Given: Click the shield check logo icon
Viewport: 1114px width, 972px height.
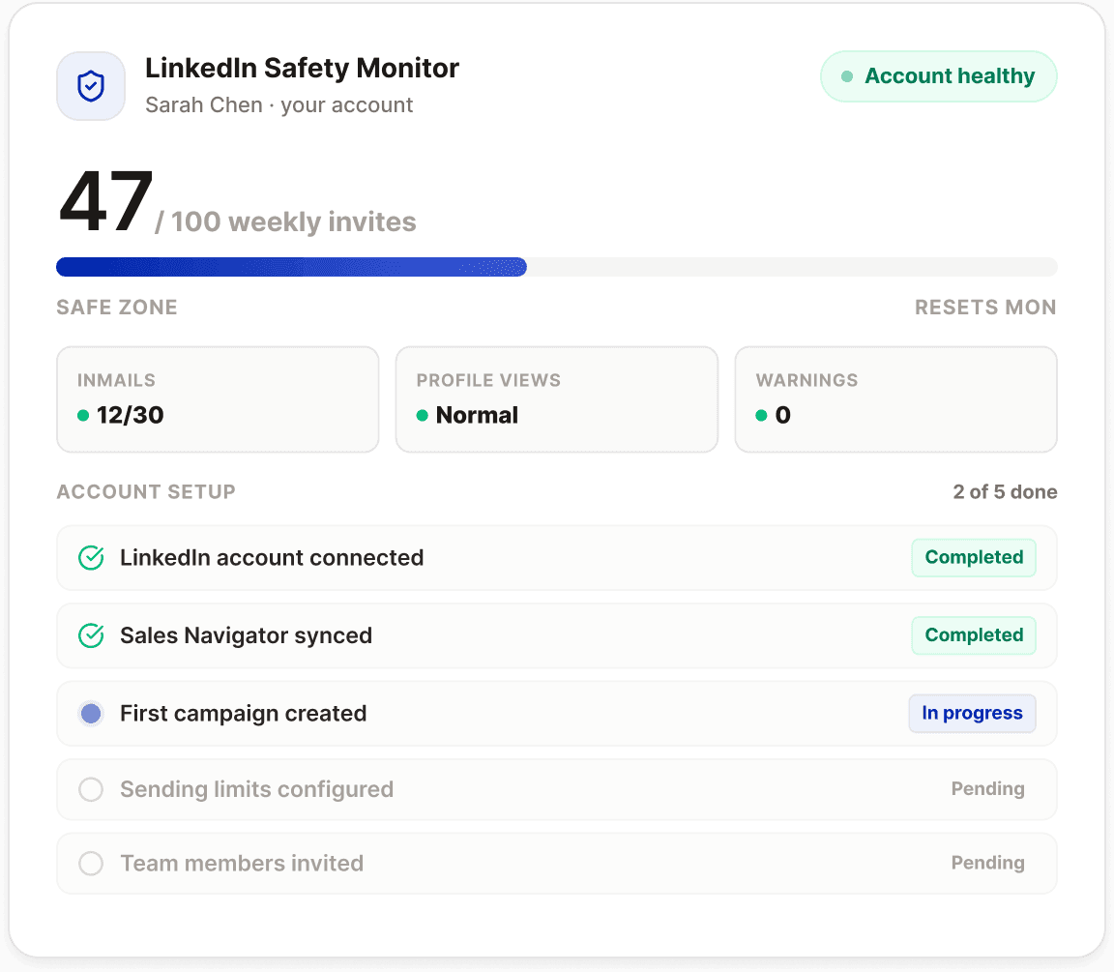Looking at the screenshot, I should coord(91,86).
